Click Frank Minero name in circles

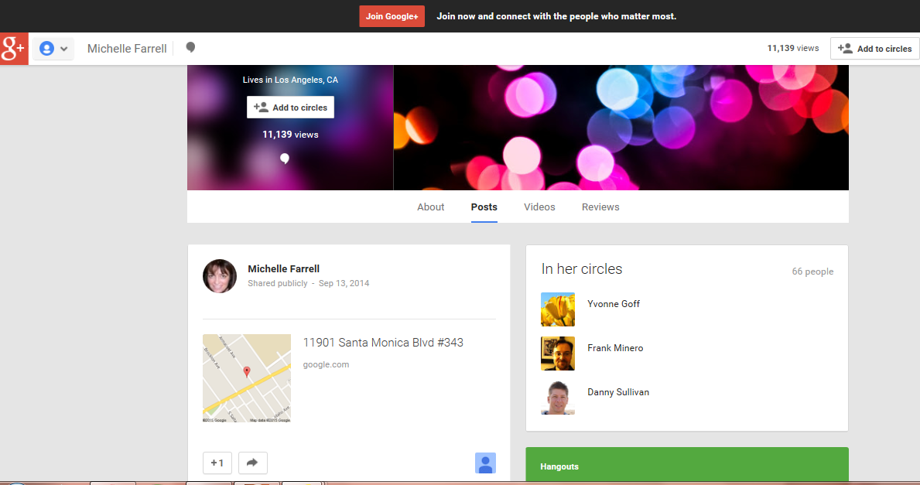pyautogui.click(x=615, y=348)
